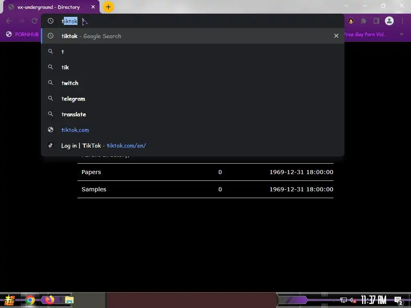Image resolution: width=411 pixels, height=308 pixels.
Task: Go forward with the forward arrow
Action: click(22, 21)
